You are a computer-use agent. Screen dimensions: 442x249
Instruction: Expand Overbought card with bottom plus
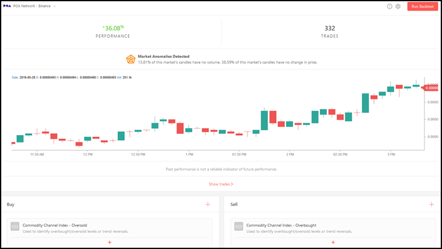click(333, 242)
